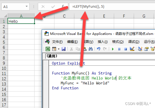Click the Function MyFunc() As String line

coord(82,73)
